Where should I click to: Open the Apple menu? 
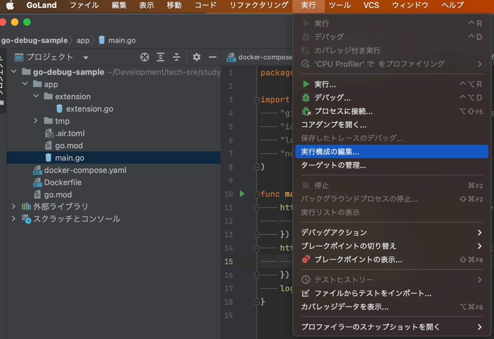tap(10, 5)
